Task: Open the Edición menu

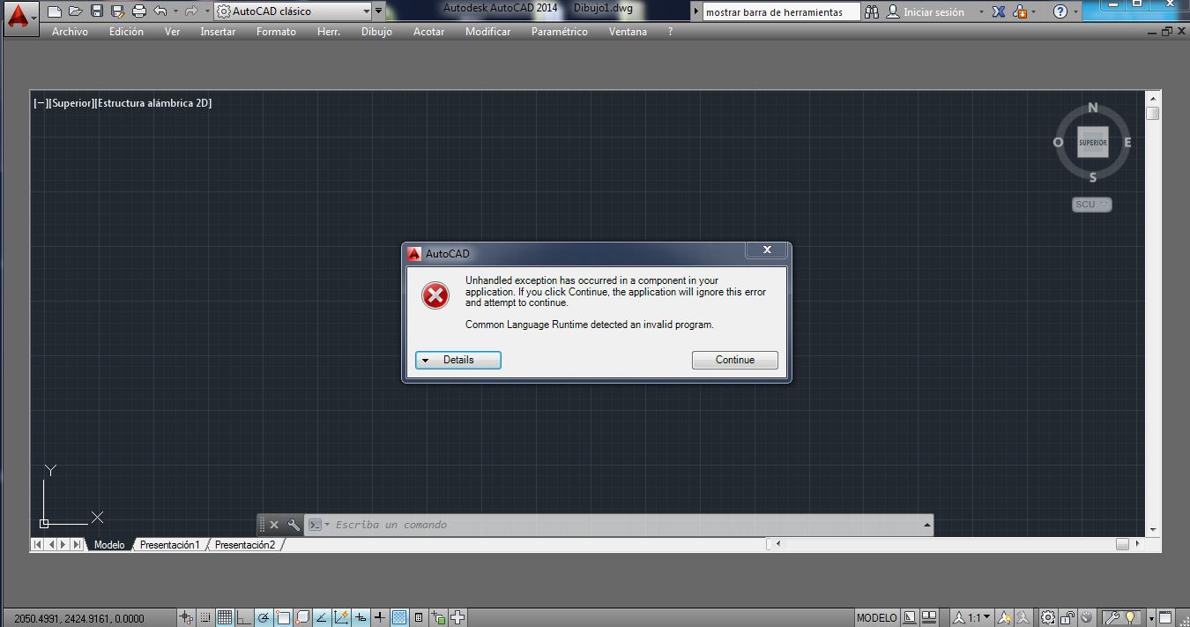Action: click(126, 32)
